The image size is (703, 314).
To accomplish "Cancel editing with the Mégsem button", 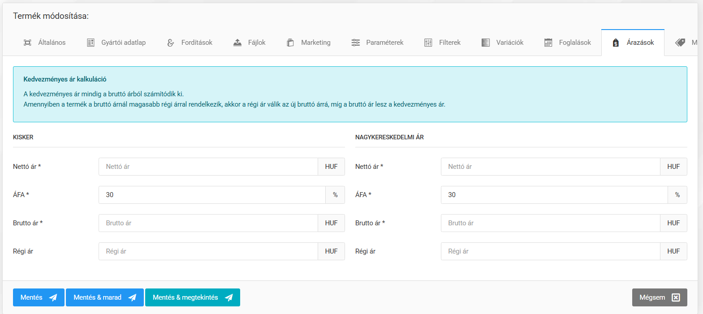I will click(x=659, y=297).
